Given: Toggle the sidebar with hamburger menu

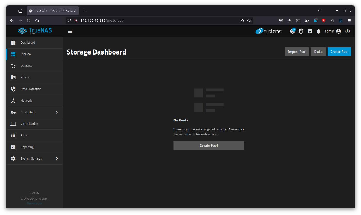Looking at the screenshot, I should point(70,31).
